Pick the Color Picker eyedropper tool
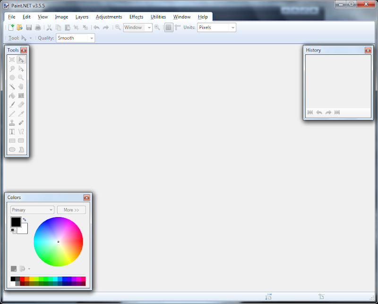378x304 pixels. pyautogui.click(x=21, y=113)
